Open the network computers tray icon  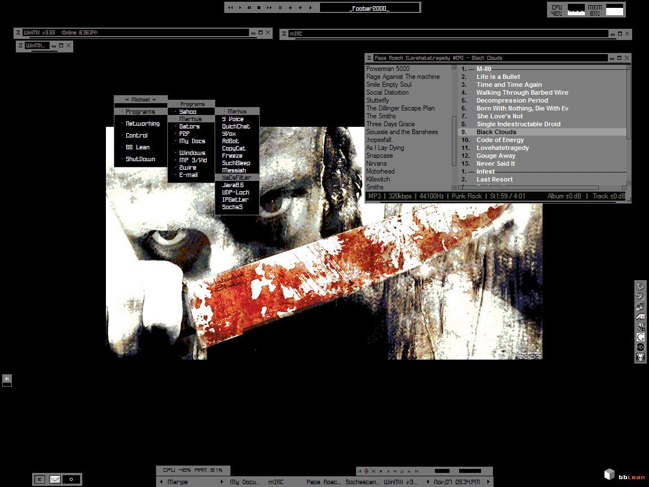tap(641, 307)
